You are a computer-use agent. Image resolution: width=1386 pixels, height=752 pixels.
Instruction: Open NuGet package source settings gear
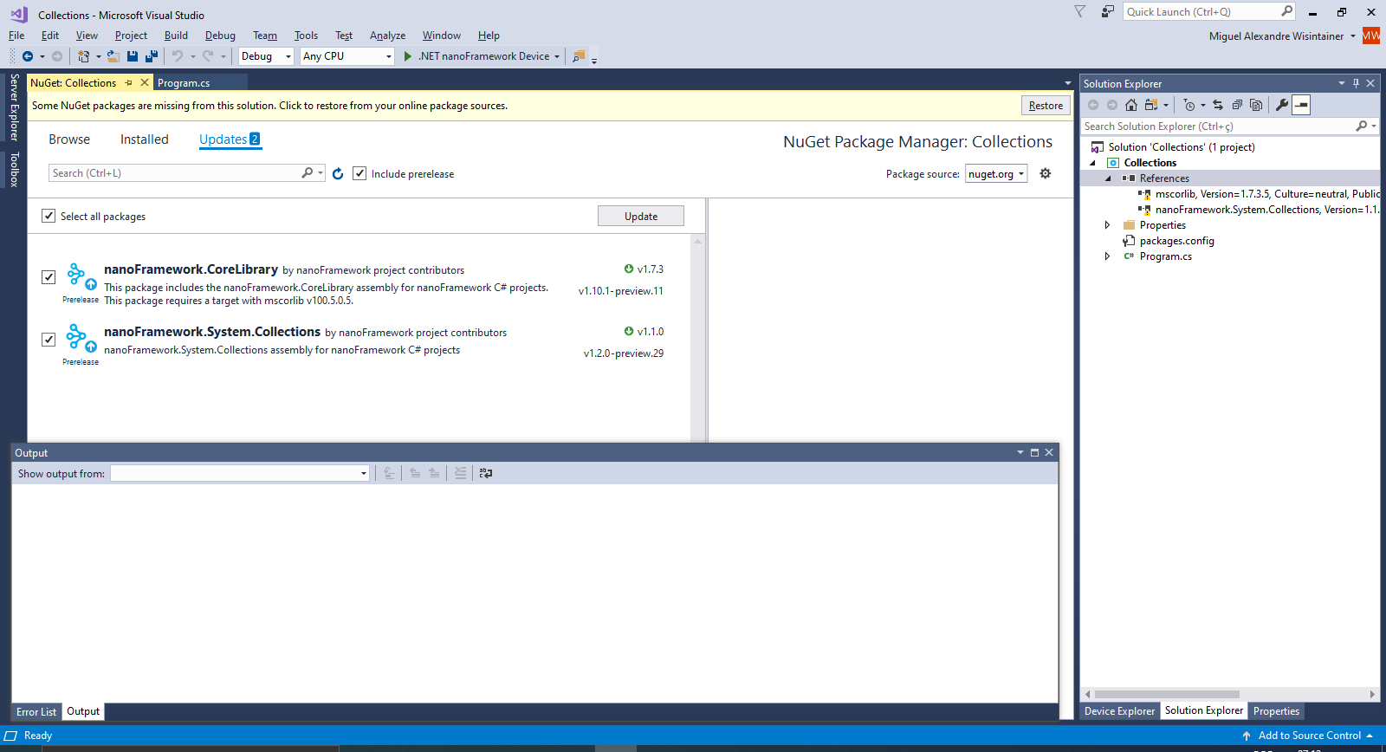click(1046, 173)
